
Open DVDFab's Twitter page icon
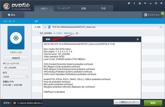pos(129,3)
